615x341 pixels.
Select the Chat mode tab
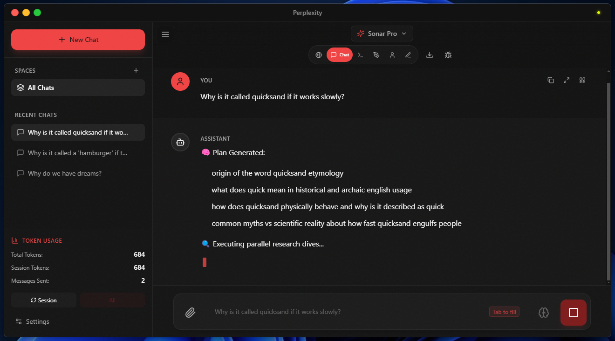340,55
